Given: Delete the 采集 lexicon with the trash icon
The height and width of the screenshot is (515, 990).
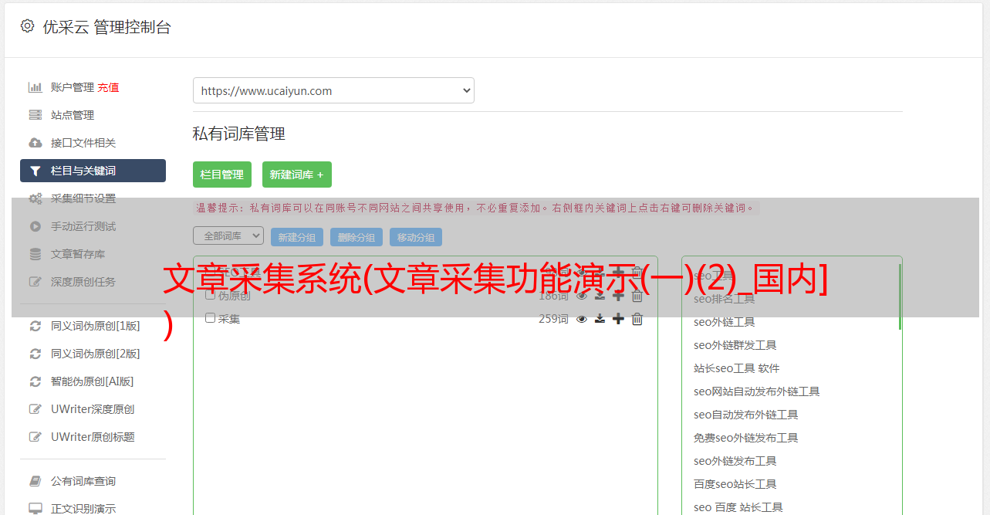Looking at the screenshot, I should [637, 319].
